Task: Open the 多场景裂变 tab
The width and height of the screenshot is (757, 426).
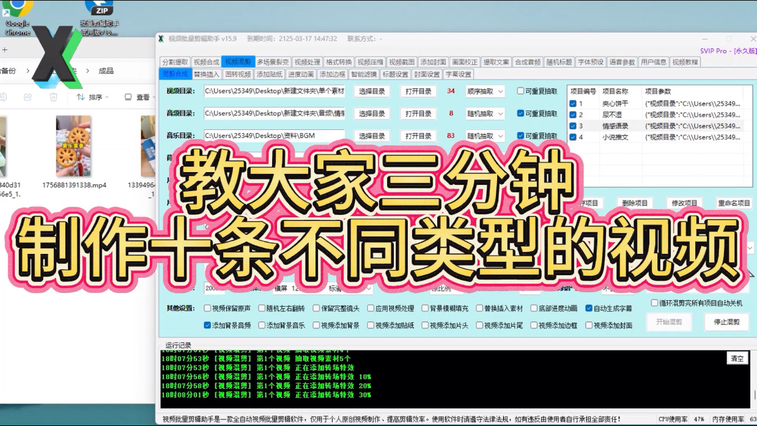Action: pyautogui.click(x=273, y=62)
